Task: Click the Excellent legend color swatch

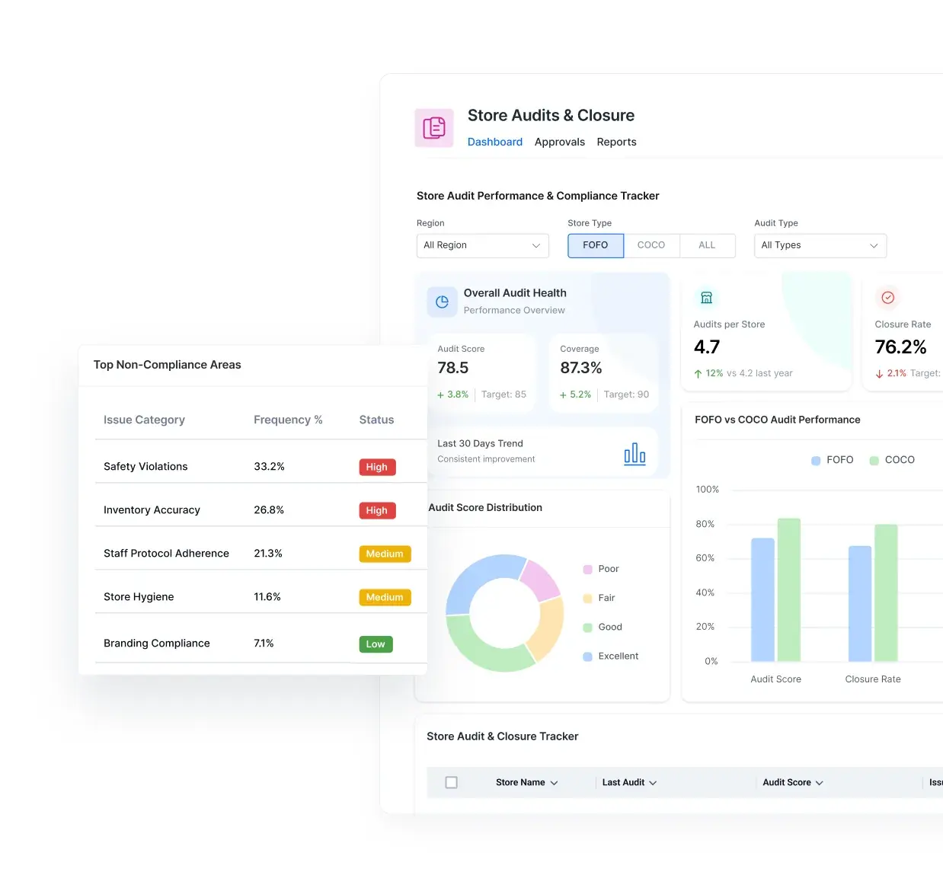Action: click(x=587, y=656)
